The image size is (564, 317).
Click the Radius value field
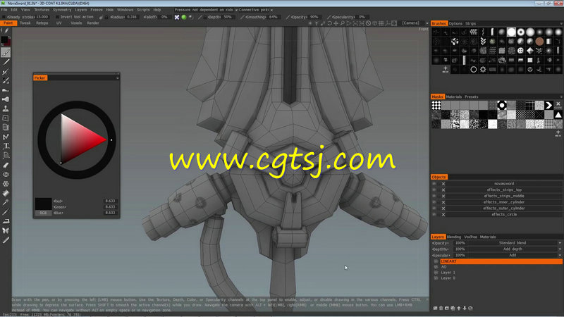pos(132,17)
